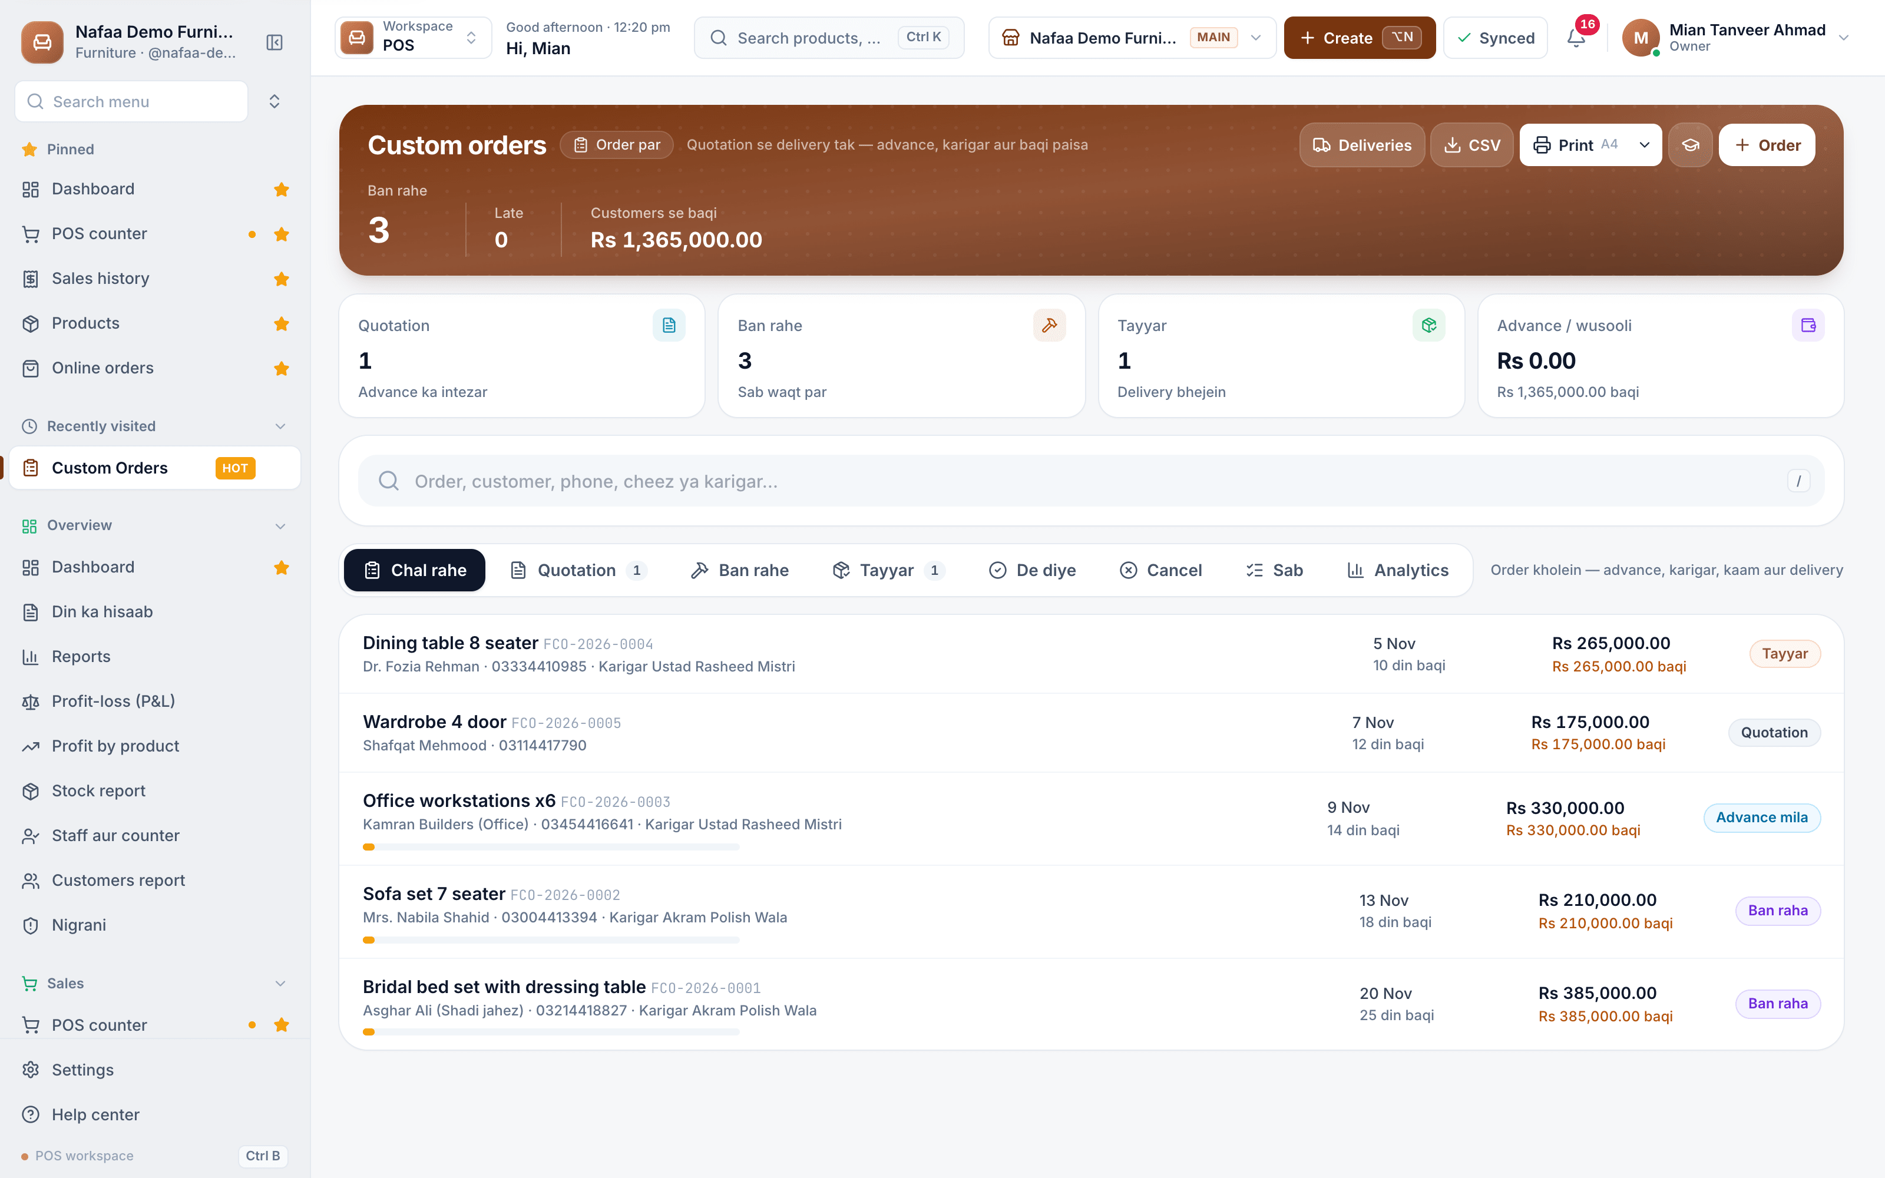
Task: Click the graduation cap tutorial icon
Action: (1690, 145)
